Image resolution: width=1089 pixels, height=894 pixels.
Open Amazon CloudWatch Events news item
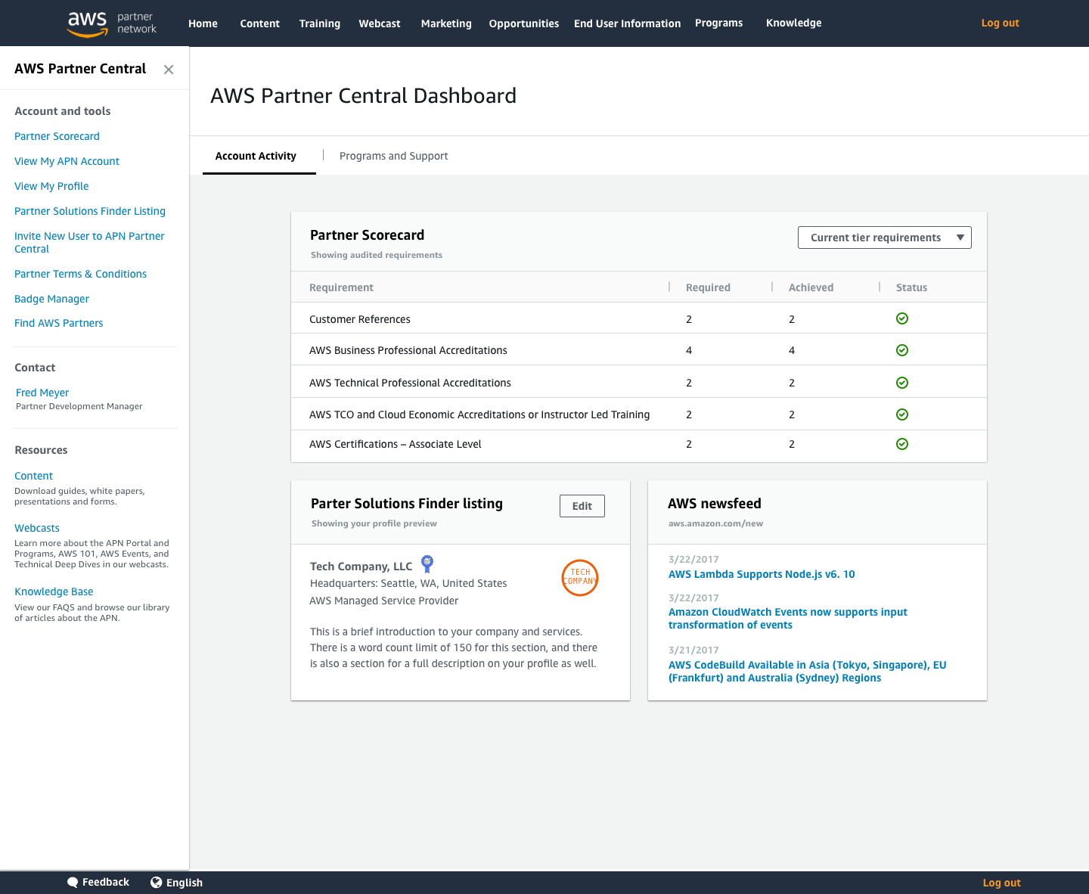(x=788, y=619)
